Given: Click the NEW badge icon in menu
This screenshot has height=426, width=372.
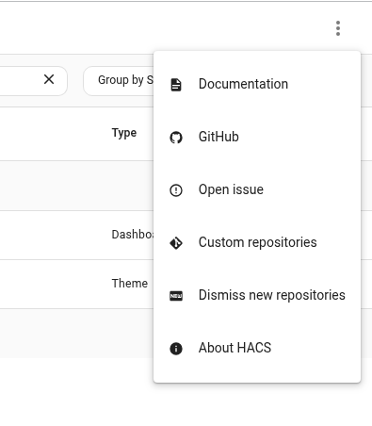Looking at the screenshot, I should click(176, 296).
